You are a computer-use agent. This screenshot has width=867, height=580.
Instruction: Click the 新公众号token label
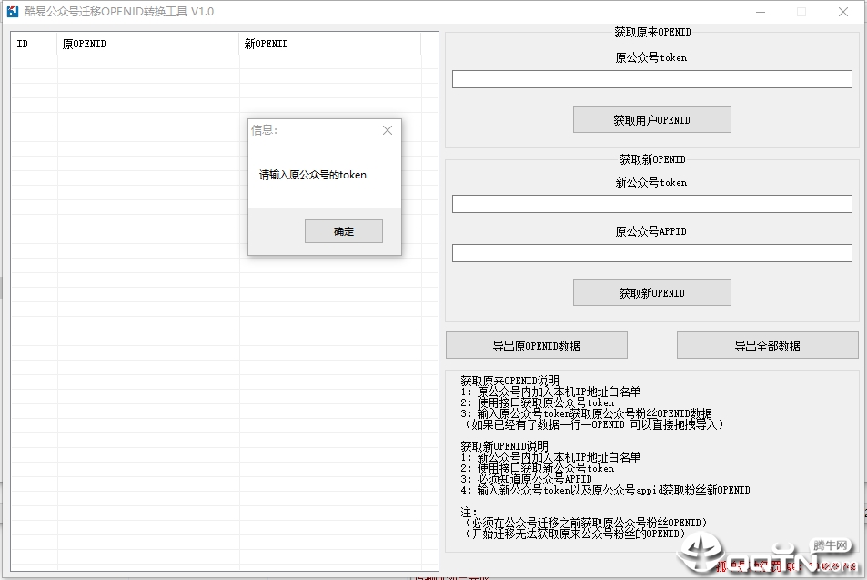[651, 182]
